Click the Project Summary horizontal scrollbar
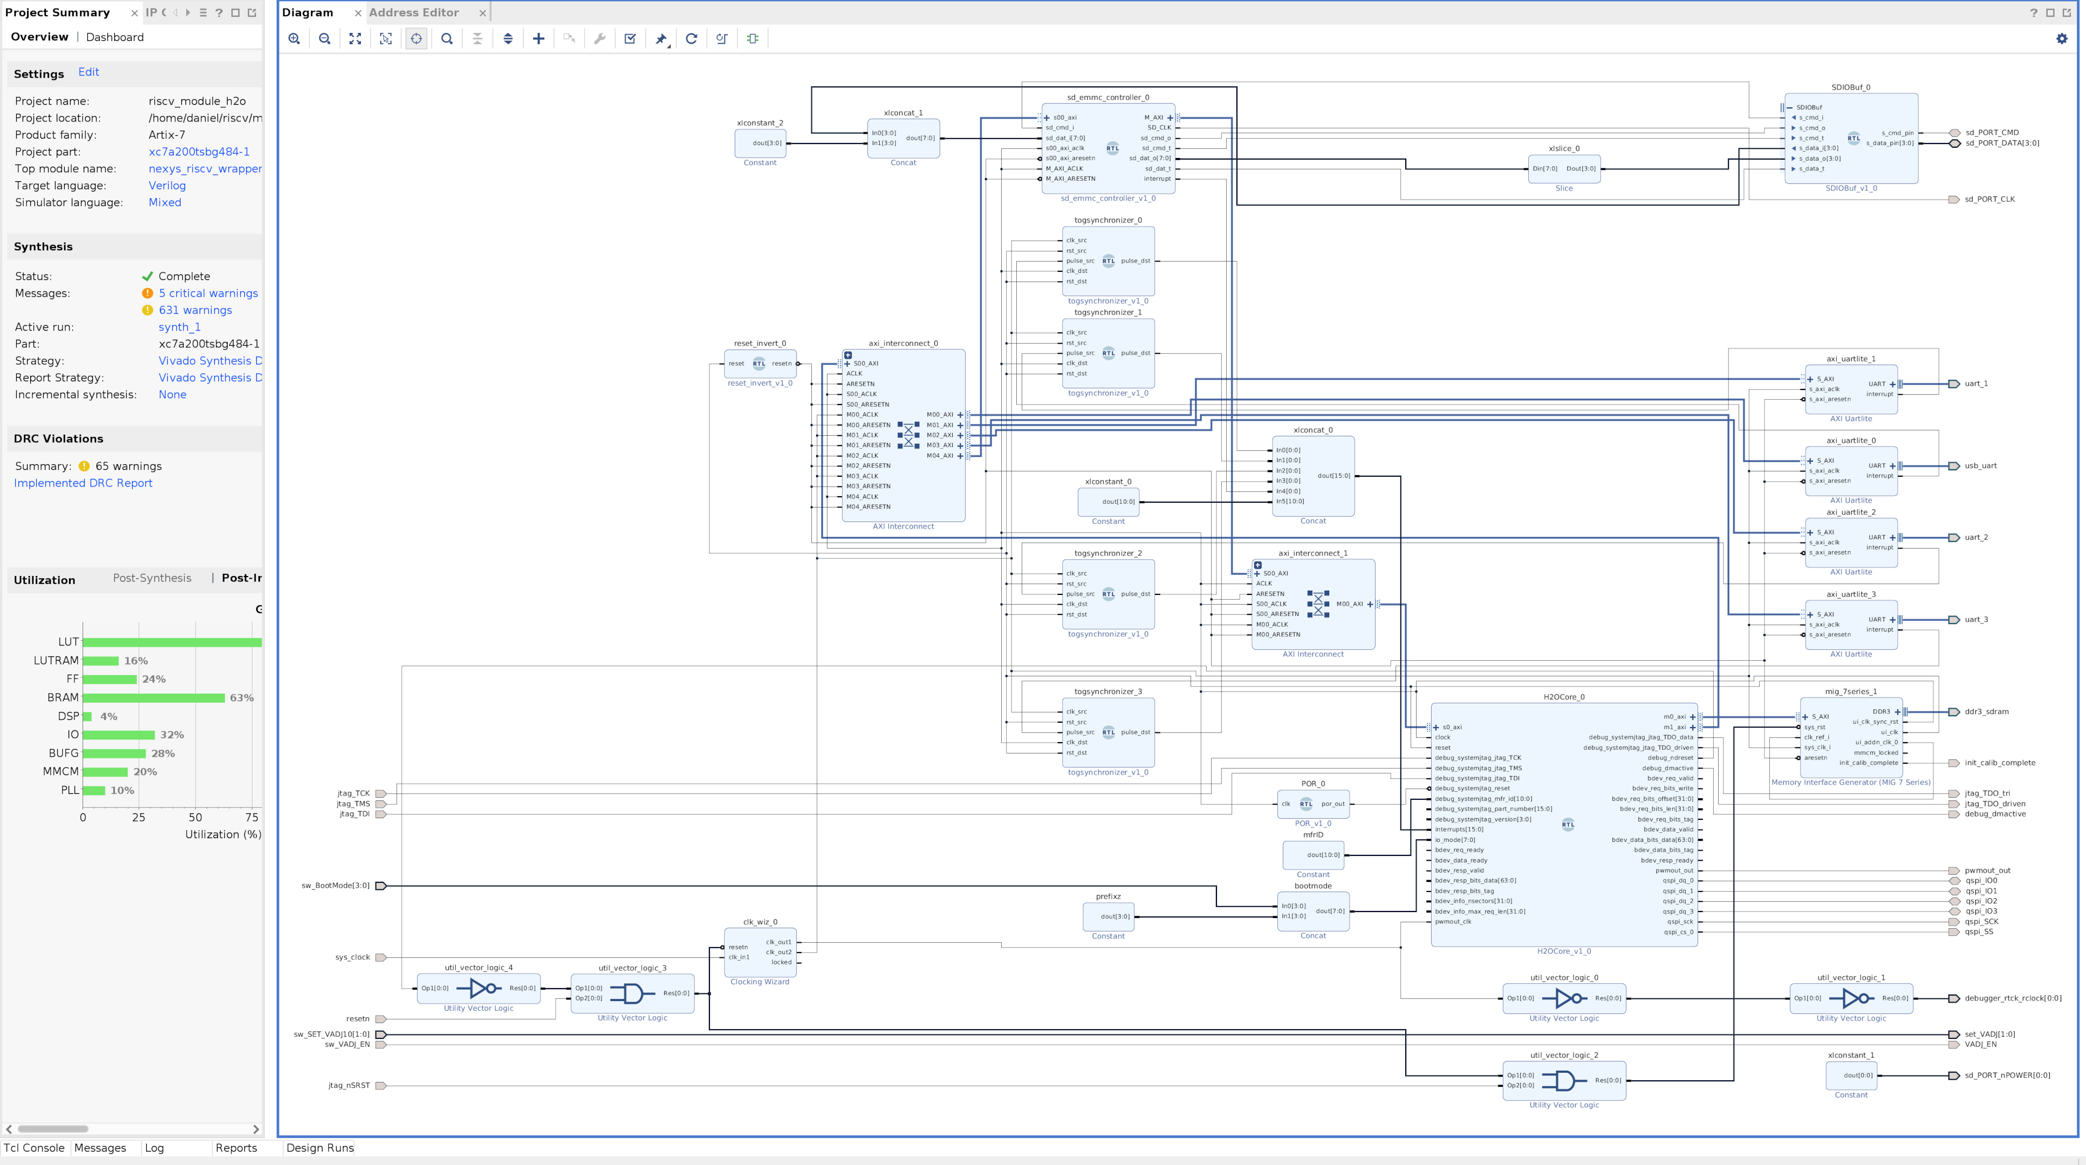 pos(53,1128)
